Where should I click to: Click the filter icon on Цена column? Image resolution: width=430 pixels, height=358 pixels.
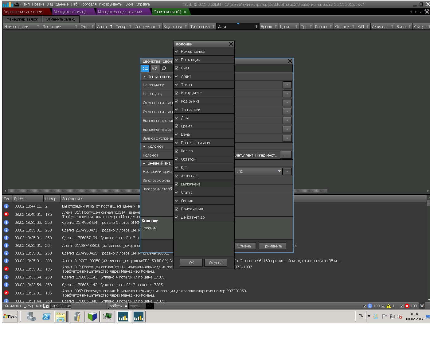[x=296, y=27]
